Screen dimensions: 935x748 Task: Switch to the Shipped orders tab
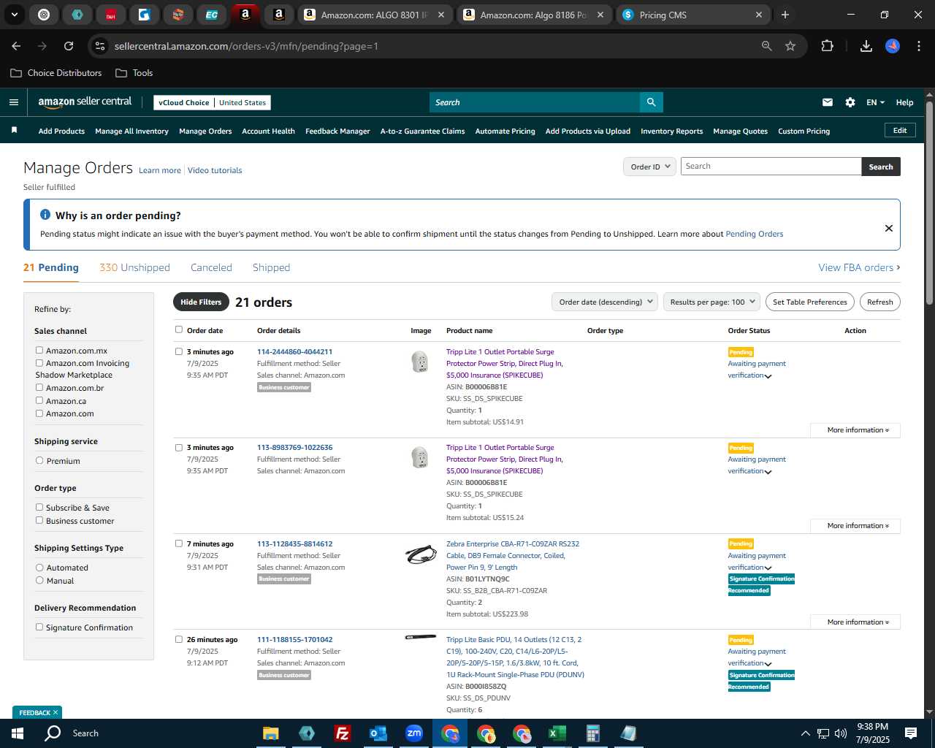coord(271,267)
